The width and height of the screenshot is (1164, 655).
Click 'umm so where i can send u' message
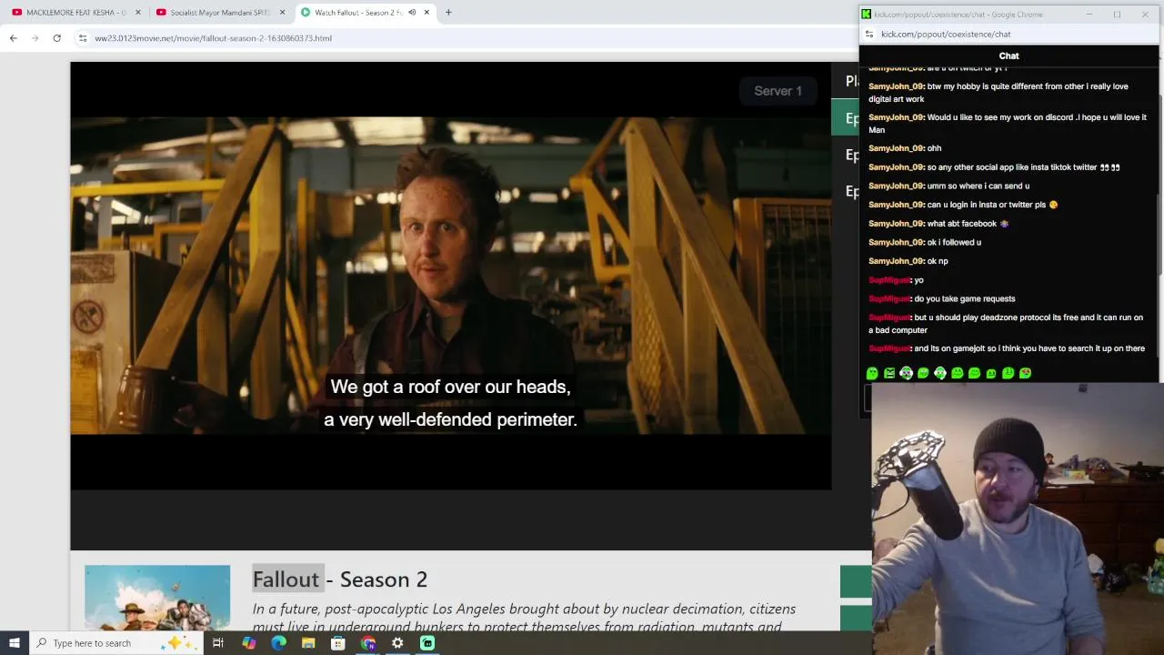[x=949, y=186]
